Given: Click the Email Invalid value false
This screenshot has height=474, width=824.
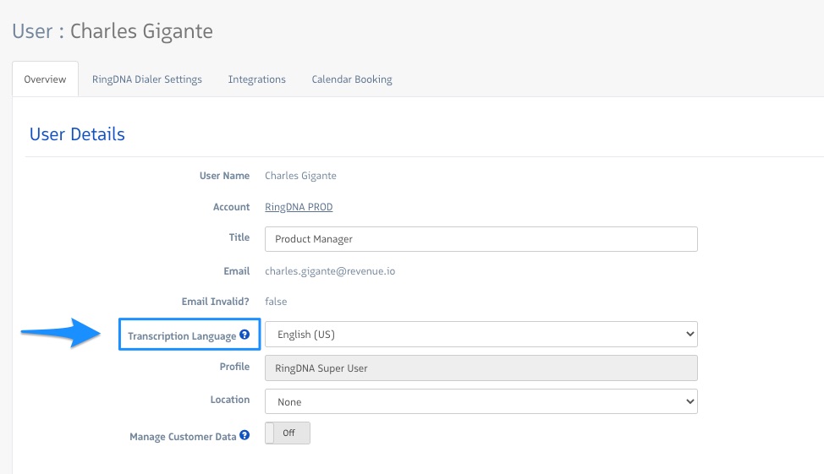Looking at the screenshot, I should [x=276, y=302].
